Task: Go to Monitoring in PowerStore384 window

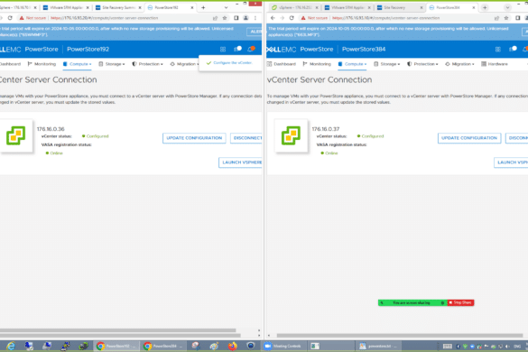Action: pos(317,64)
